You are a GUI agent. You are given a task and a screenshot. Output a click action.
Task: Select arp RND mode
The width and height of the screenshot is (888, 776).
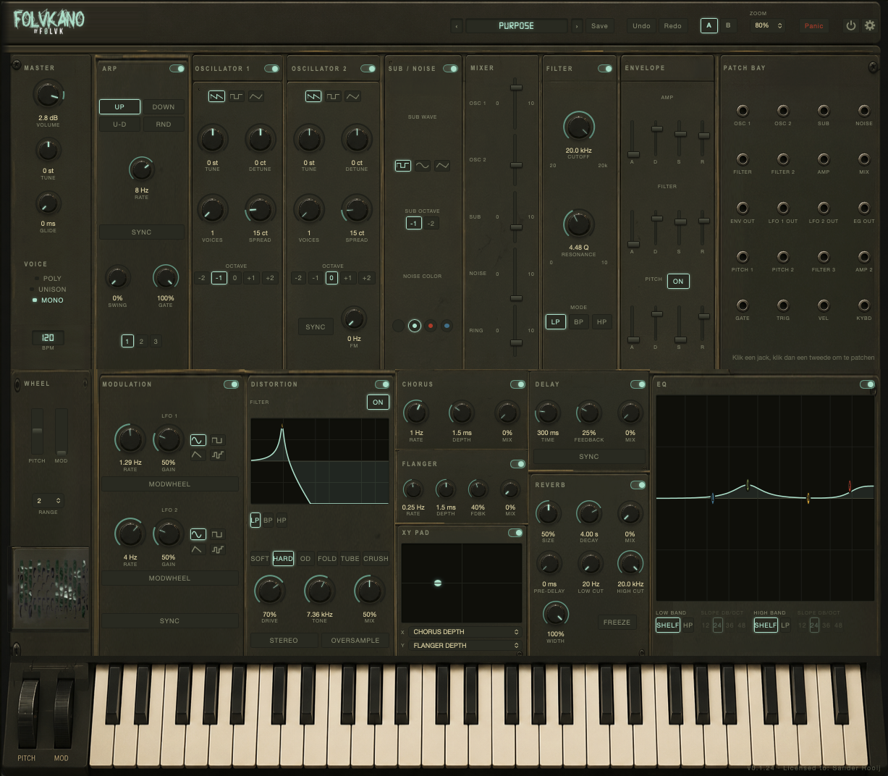click(164, 125)
